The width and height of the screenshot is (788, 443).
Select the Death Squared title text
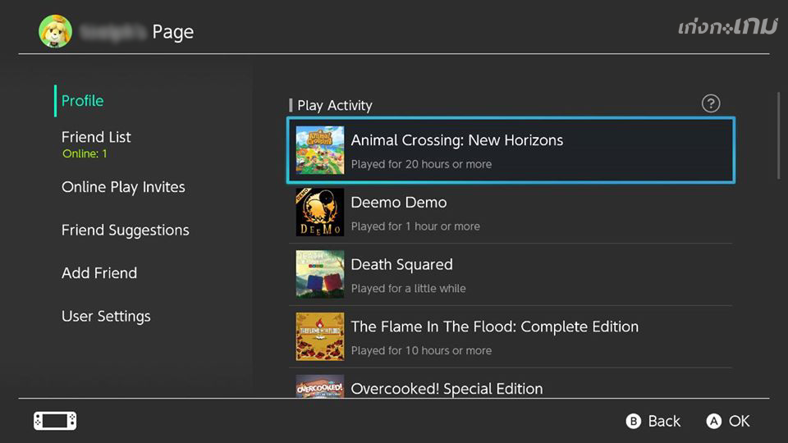coord(401,265)
